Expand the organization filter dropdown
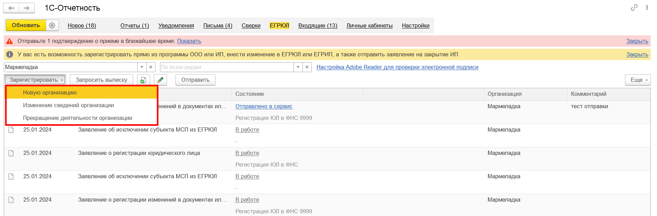Viewport: 657px width, 216px height. [x=142, y=67]
